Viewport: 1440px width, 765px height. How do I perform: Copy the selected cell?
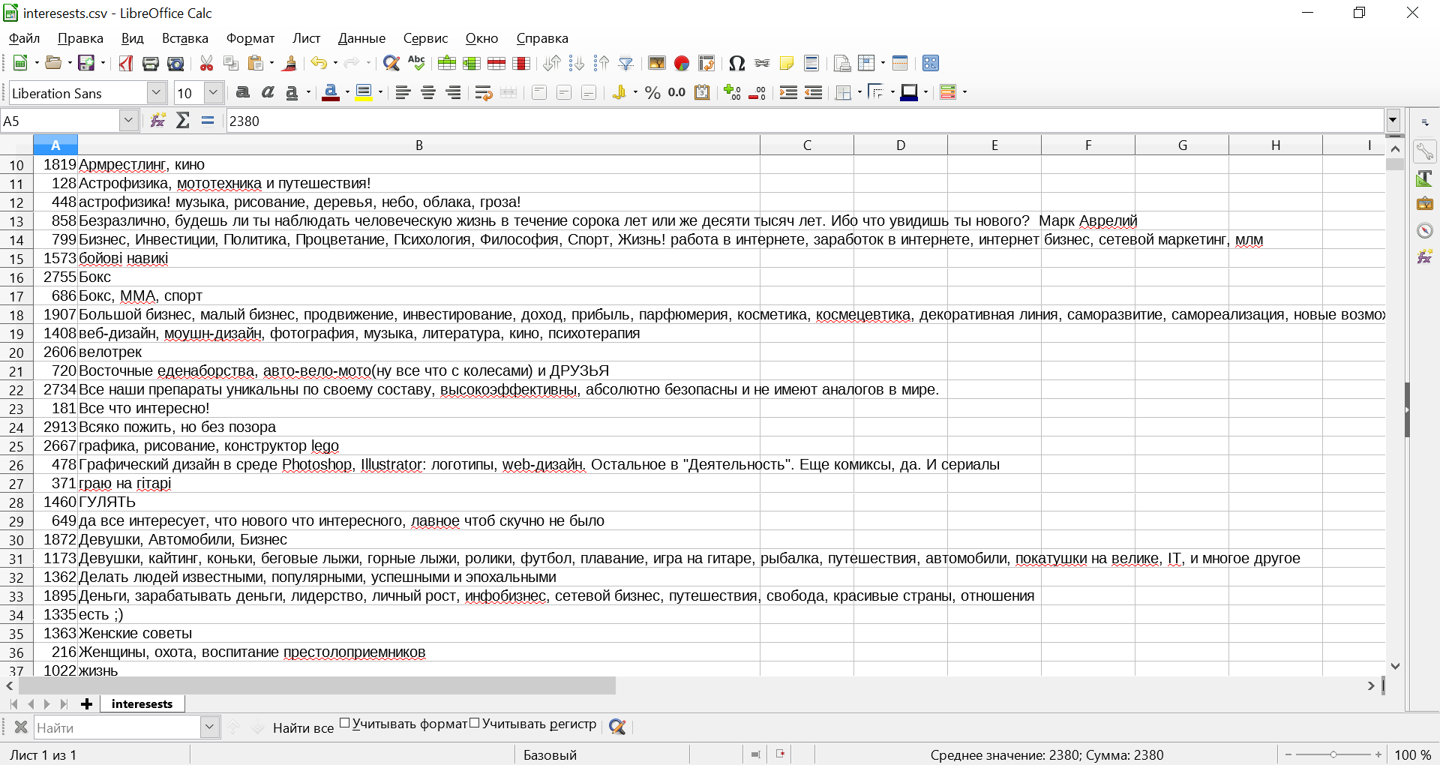(231, 63)
